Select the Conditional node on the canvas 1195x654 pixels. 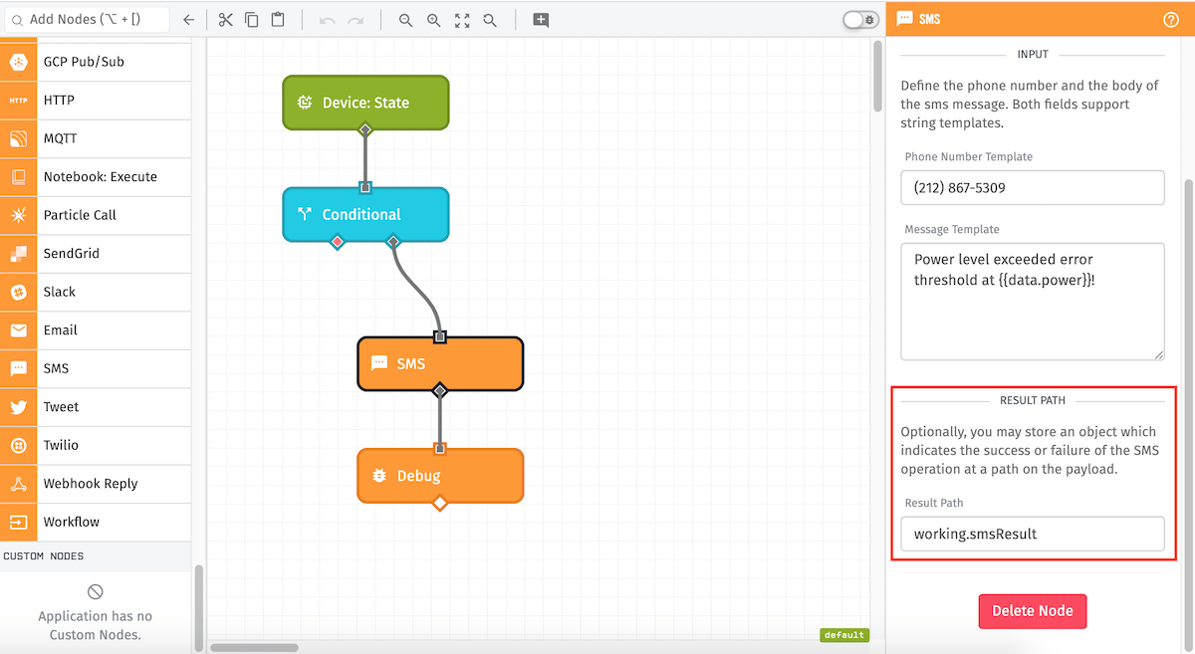(x=365, y=214)
